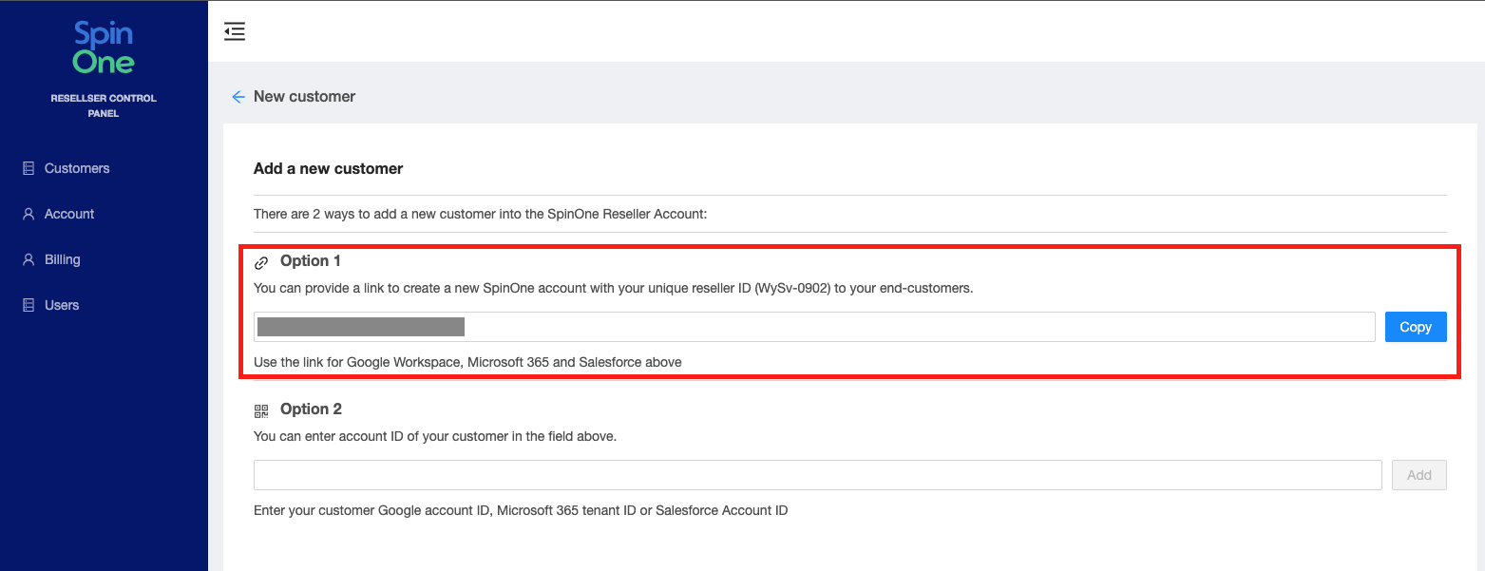
Task: Select Users in the sidebar
Action: click(61, 305)
